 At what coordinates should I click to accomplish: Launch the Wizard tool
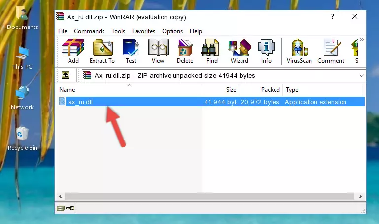pos(240,51)
